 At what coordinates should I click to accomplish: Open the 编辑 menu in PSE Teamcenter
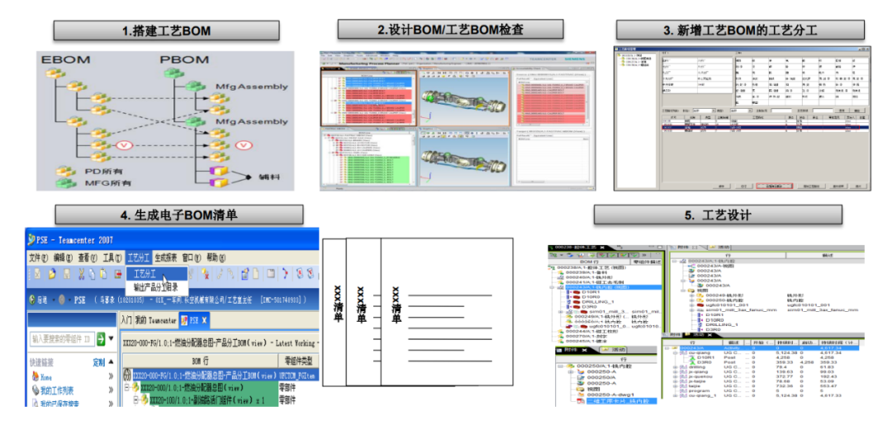(63, 257)
